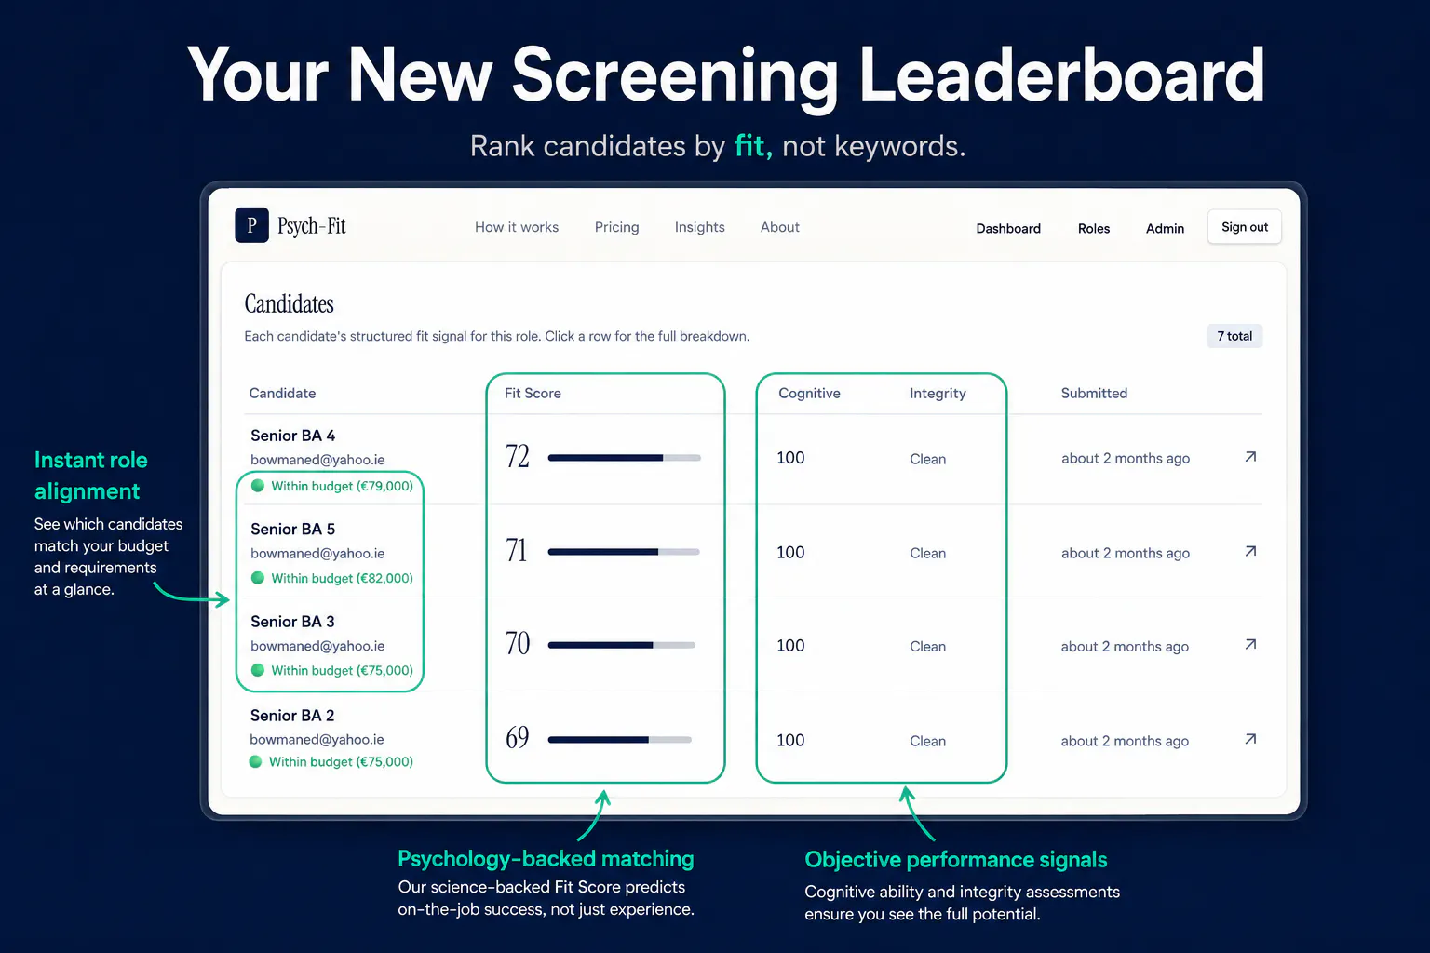Click Clean integrity value for Senior BA 2
Image resolution: width=1430 pixels, height=953 pixels.
[x=927, y=741]
